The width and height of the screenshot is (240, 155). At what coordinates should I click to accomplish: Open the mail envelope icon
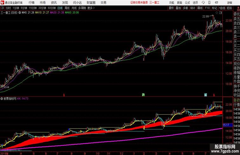217,3
